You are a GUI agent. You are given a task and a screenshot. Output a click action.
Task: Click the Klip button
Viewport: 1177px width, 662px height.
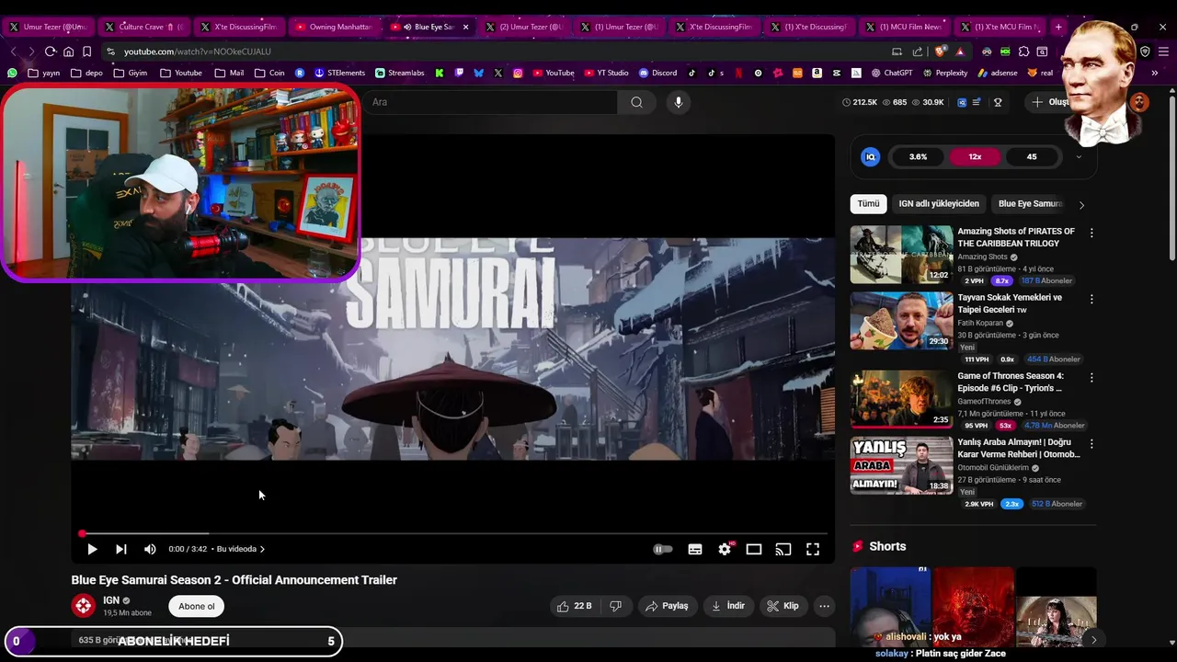pos(783,606)
